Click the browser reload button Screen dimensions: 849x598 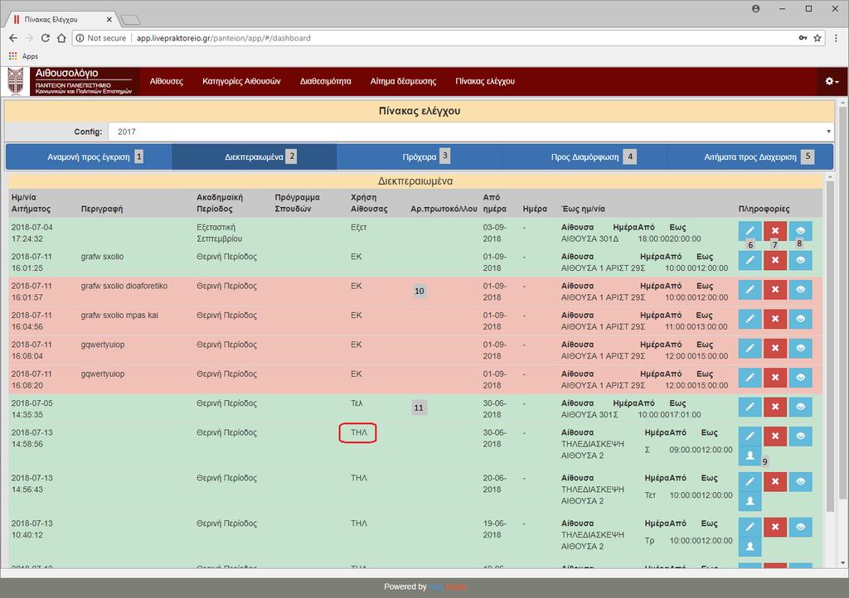tap(46, 38)
